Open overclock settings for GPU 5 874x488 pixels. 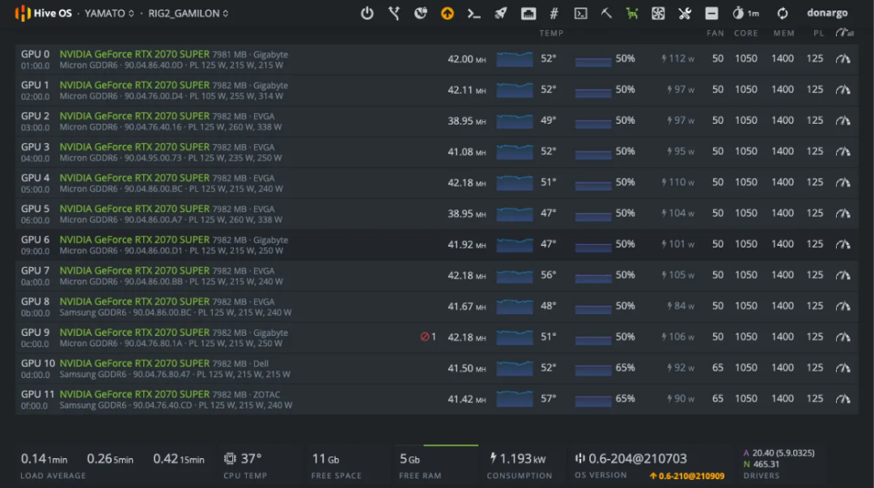(842, 213)
